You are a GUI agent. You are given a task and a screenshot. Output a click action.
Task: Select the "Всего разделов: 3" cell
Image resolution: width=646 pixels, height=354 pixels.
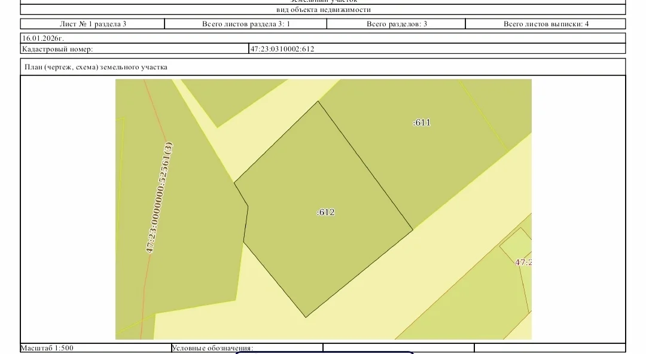pos(397,24)
